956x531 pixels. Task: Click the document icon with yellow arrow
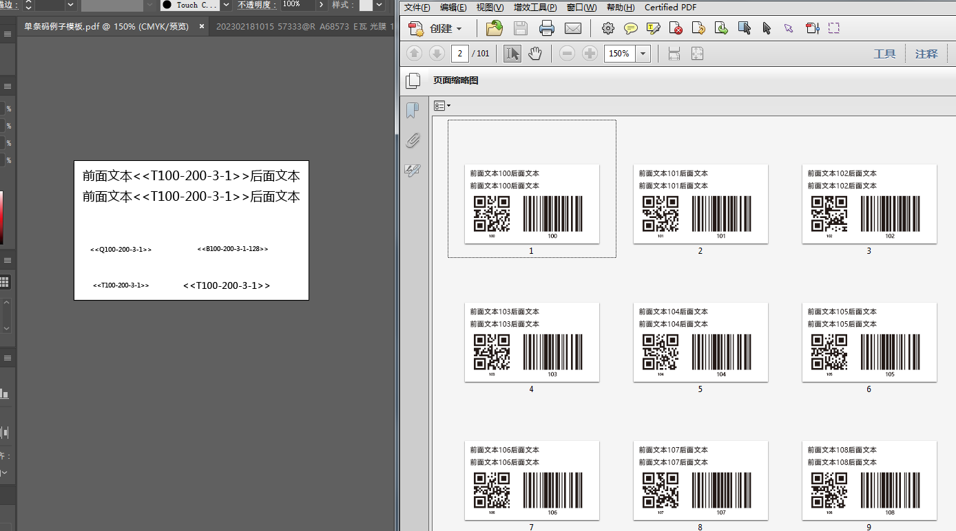(698, 28)
